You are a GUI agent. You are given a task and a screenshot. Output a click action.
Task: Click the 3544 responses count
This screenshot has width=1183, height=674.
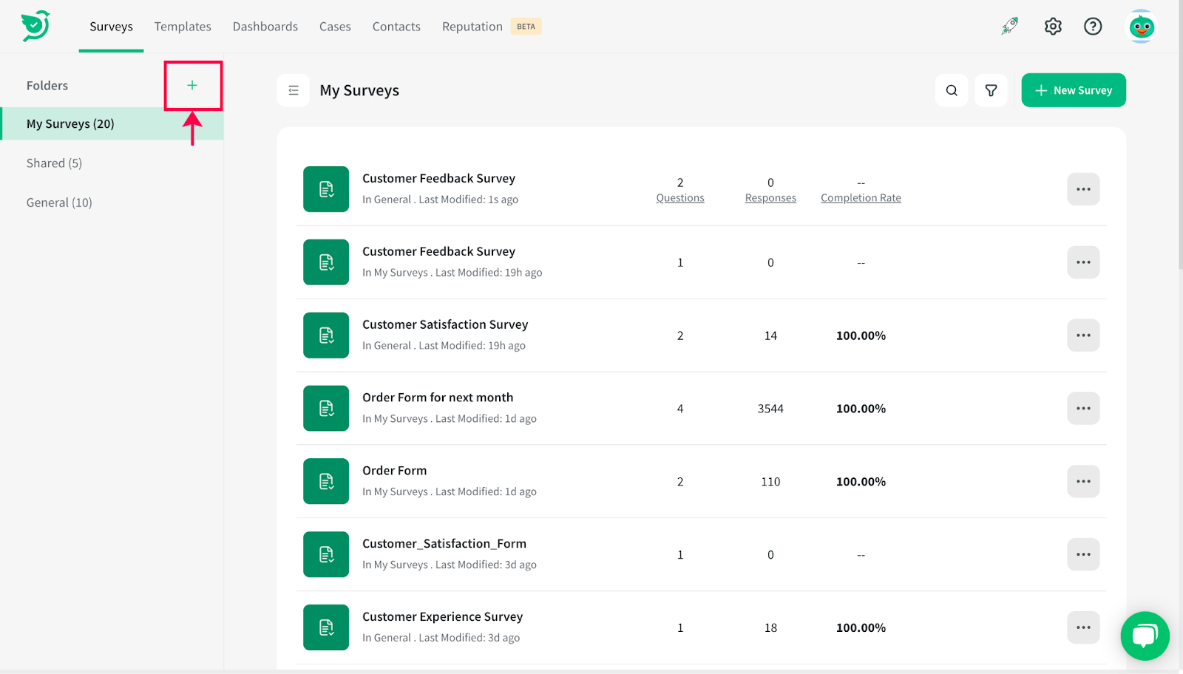[770, 409]
